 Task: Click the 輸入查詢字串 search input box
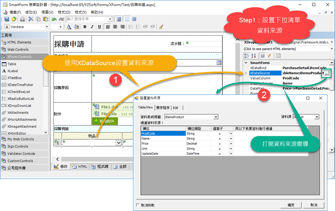(x=87, y=19)
